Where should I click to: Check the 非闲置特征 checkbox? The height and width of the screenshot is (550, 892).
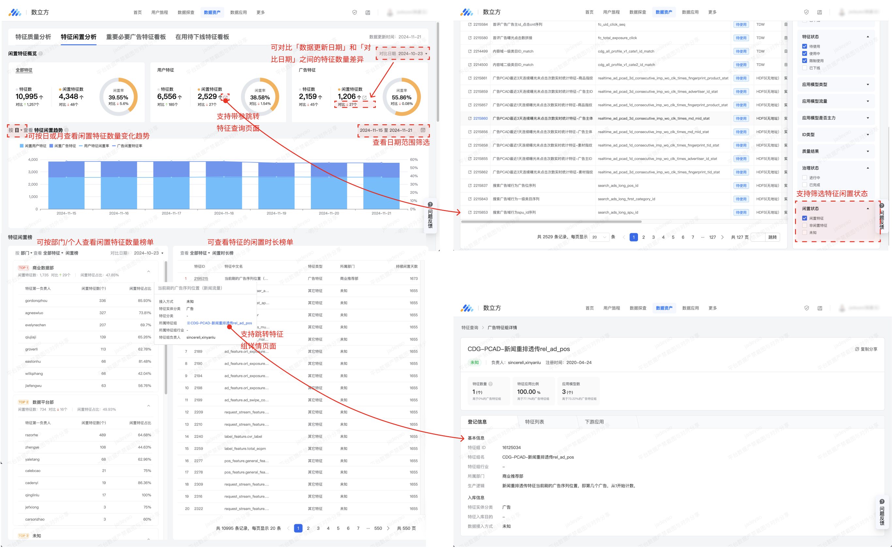coord(804,225)
